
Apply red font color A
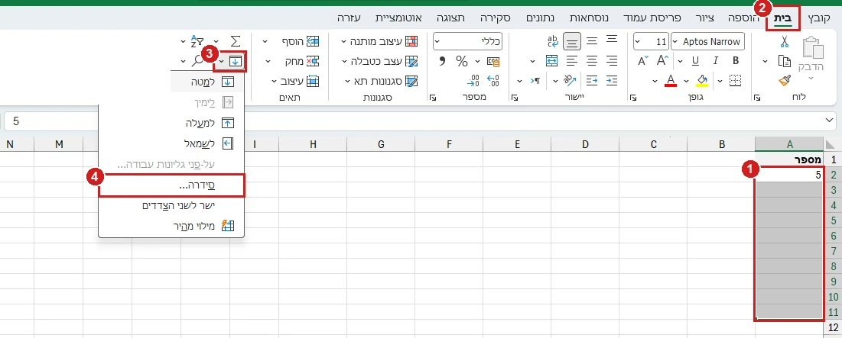tap(670, 81)
